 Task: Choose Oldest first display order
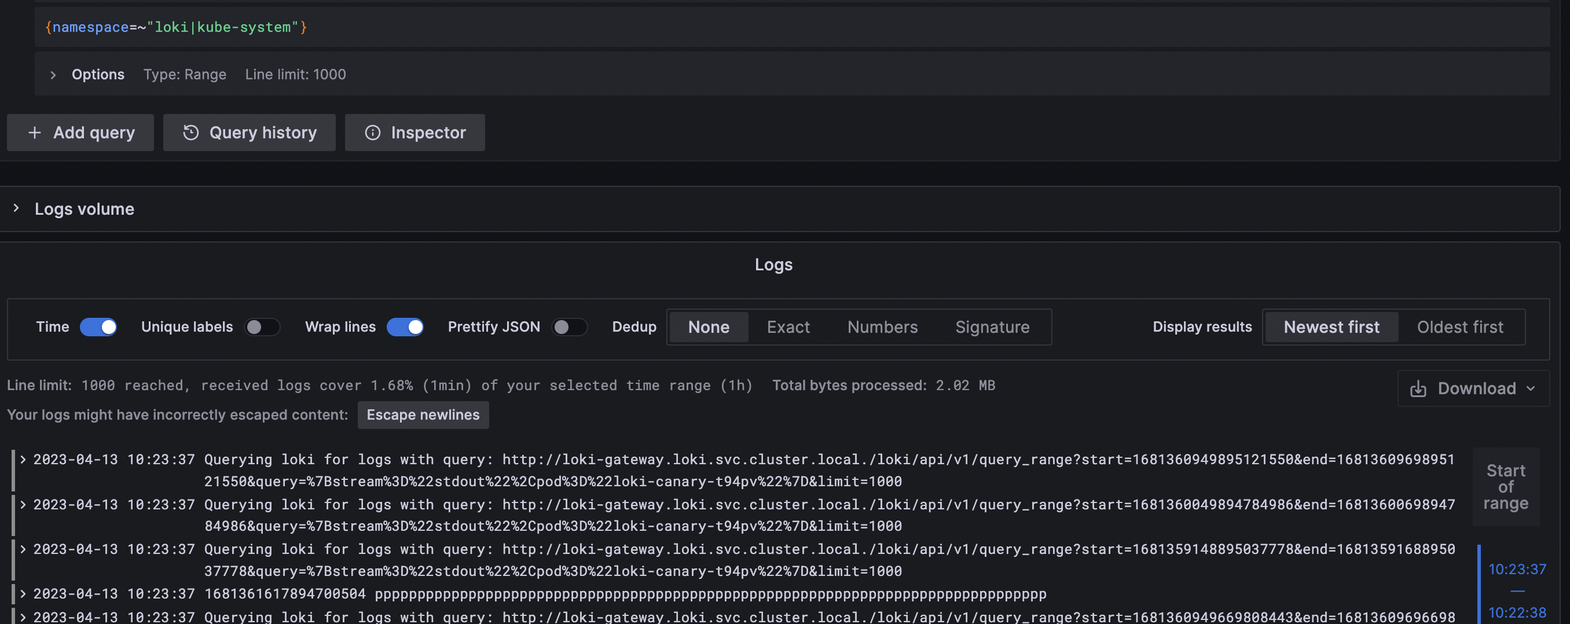click(x=1459, y=327)
